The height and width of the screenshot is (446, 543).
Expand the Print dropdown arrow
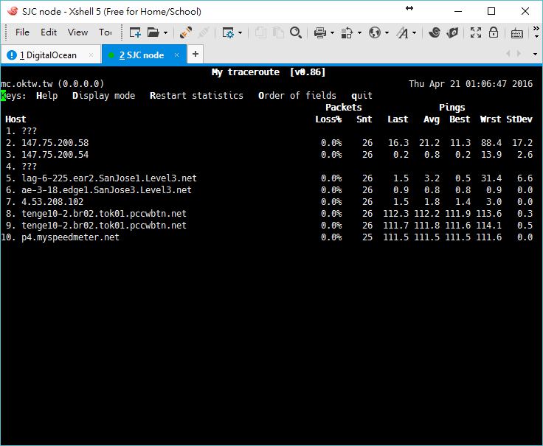click(332, 33)
